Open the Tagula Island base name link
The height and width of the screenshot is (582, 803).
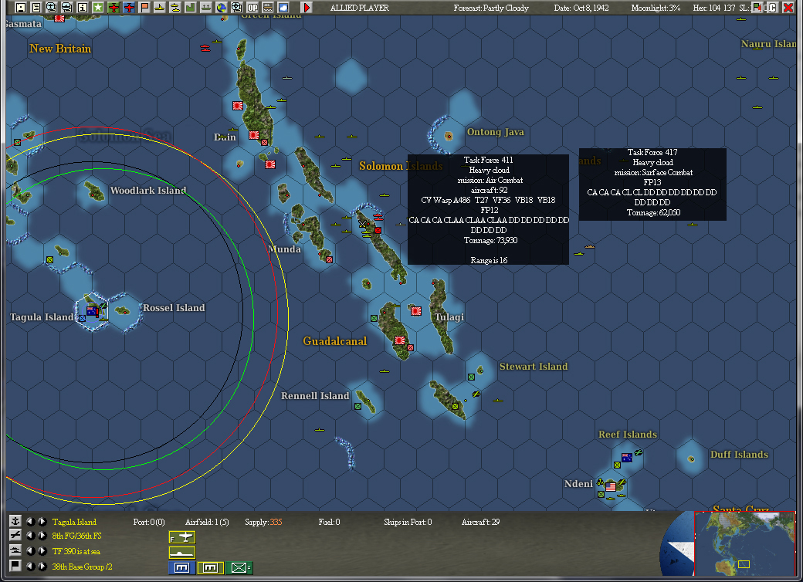pos(74,522)
